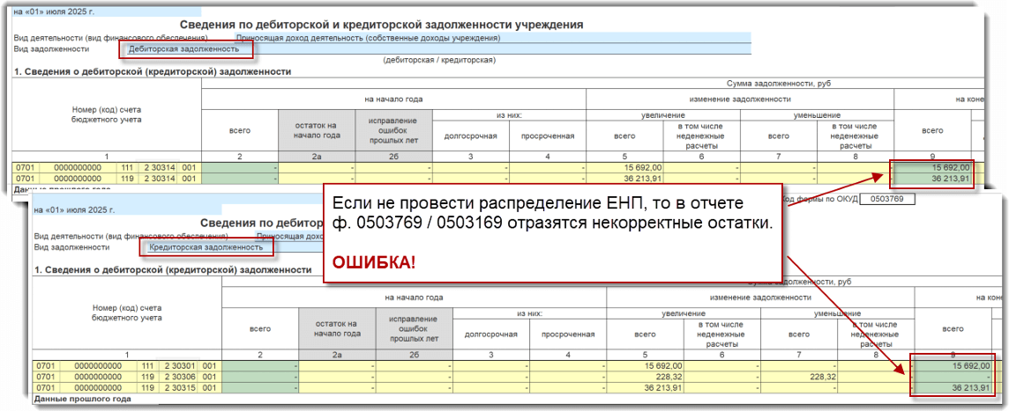Click decrease value 228,32 in column 7

[x=799, y=377]
